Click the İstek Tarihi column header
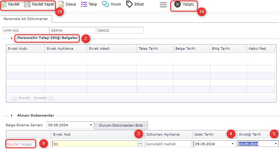This screenshot has width=279, height=149. point(214,134)
